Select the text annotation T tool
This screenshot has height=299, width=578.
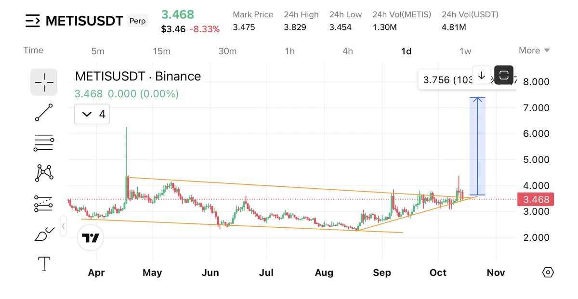click(x=44, y=264)
